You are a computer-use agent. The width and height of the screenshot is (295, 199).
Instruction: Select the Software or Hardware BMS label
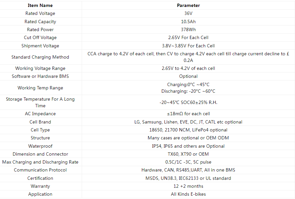click(40, 76)
